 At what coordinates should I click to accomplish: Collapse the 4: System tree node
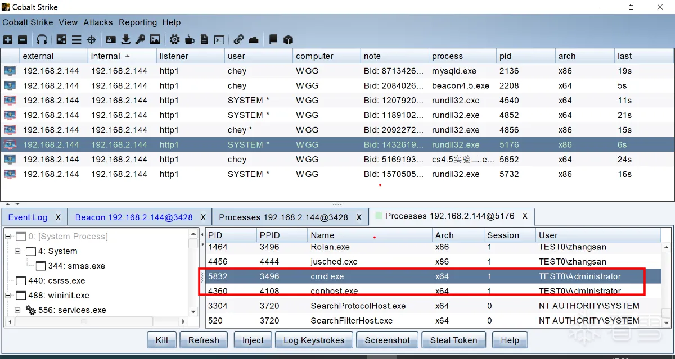(x=18, y=251)
